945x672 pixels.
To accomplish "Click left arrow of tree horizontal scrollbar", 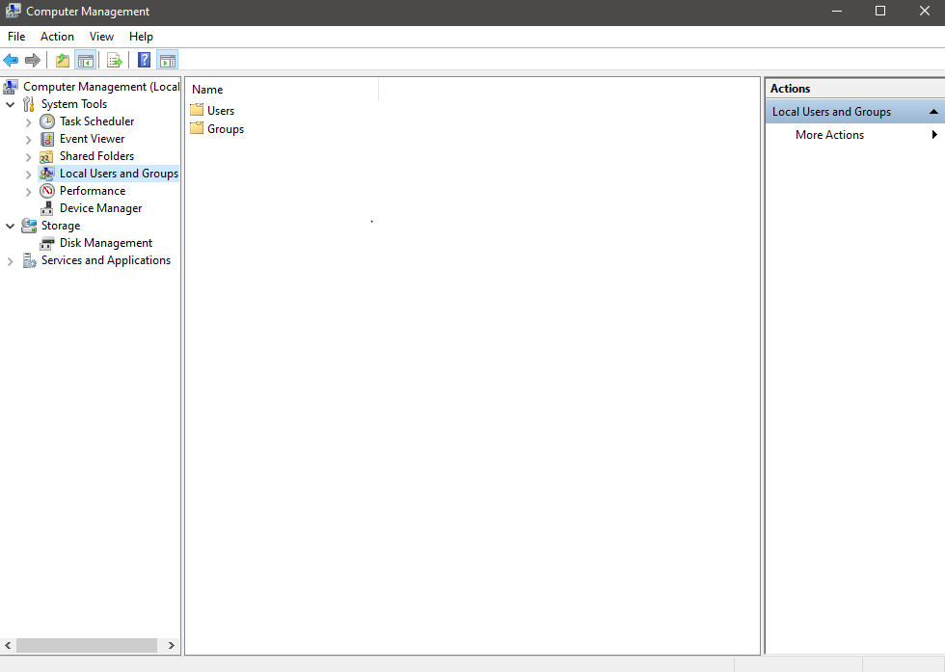I will tap(8, 645).
